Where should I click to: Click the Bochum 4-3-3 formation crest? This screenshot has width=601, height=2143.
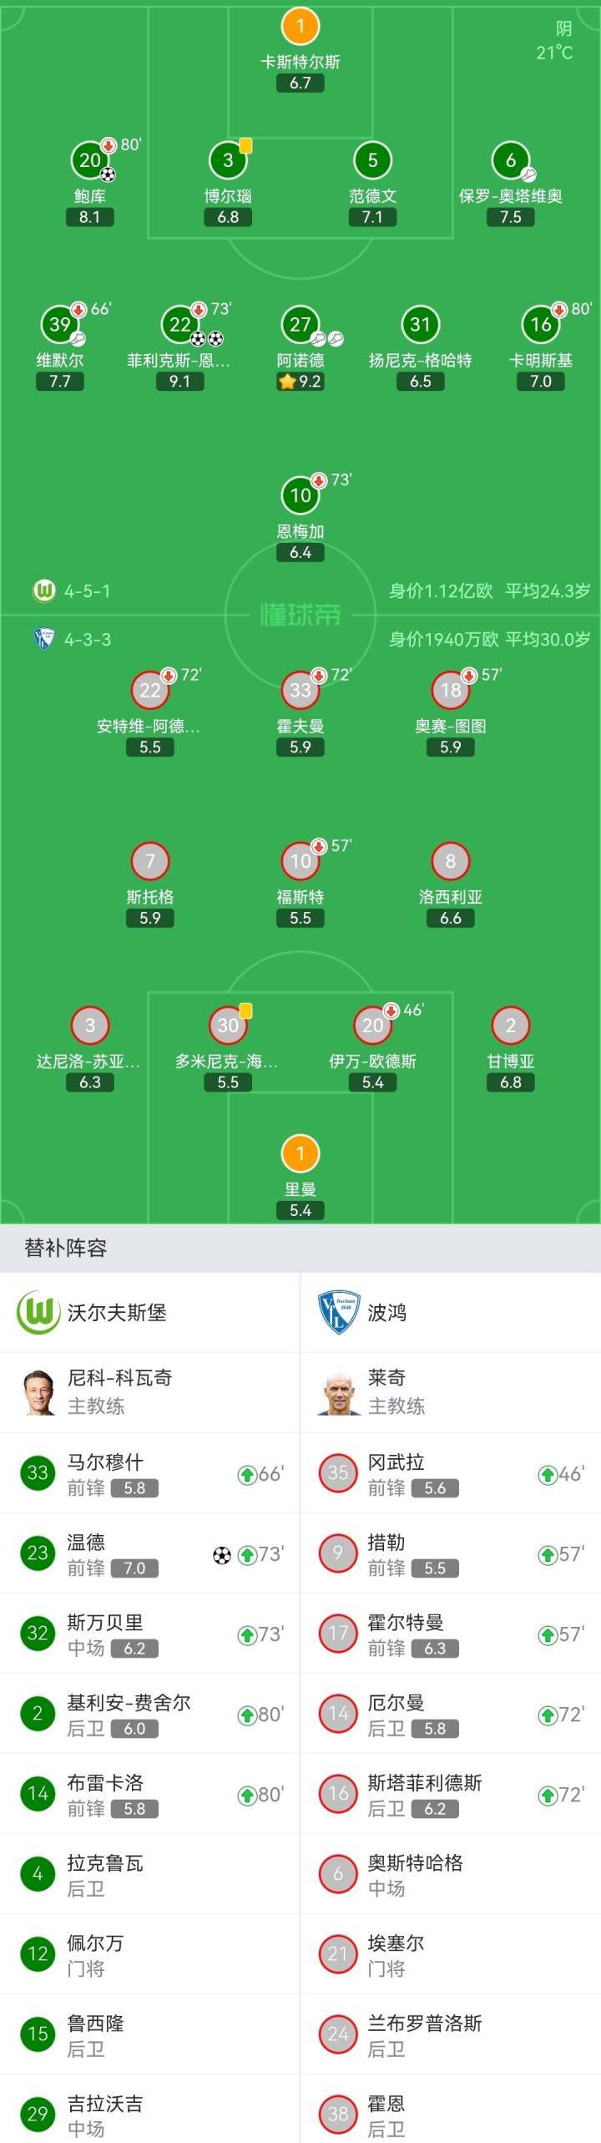pos(43,639)
